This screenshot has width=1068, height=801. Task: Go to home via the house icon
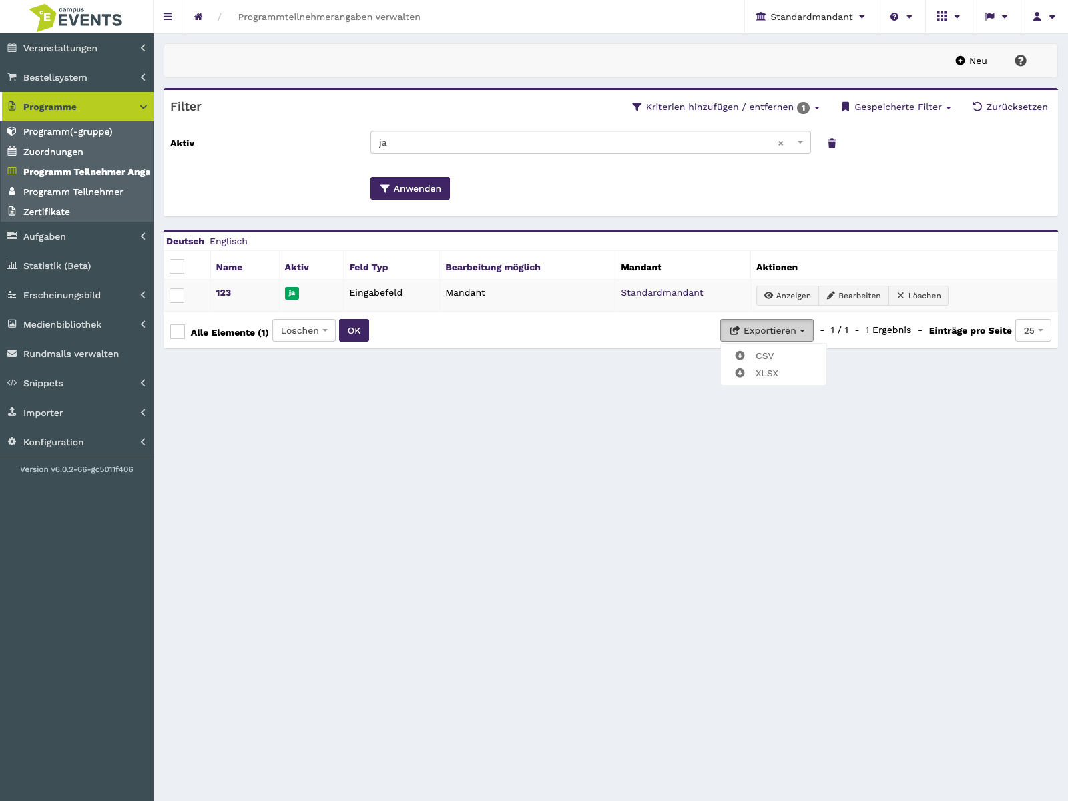pos(198,17)
